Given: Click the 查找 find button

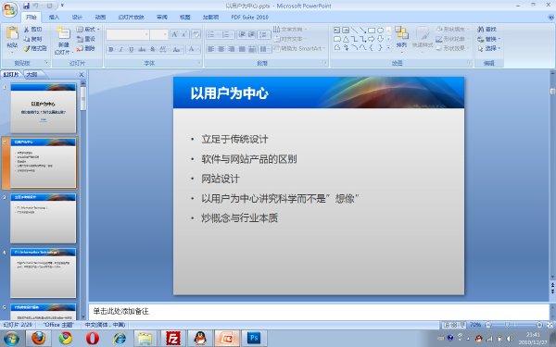Looking at the screenshot, I should (486, 30).
